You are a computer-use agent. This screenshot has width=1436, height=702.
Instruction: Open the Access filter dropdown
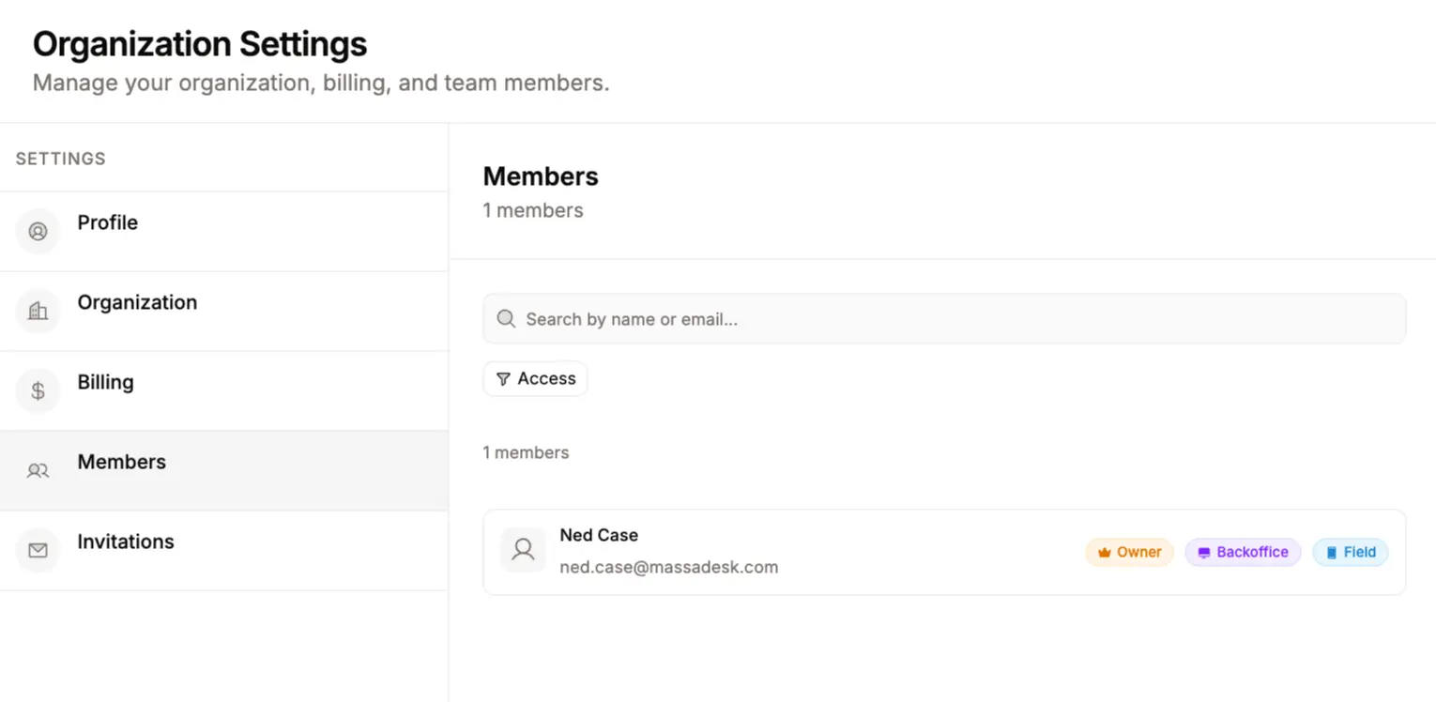pyautogui.click(x=535, y=379)
